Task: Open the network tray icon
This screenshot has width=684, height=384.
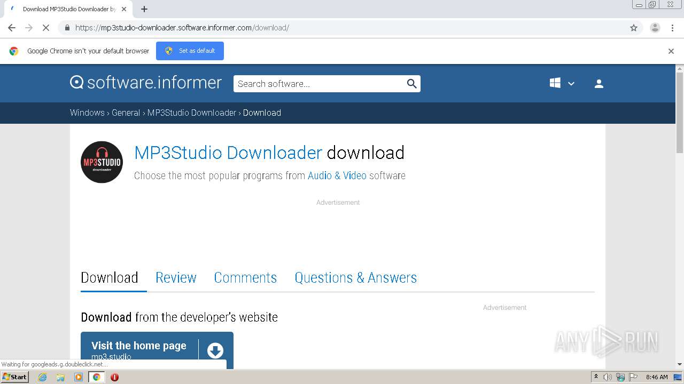Action: coord(620,377)
